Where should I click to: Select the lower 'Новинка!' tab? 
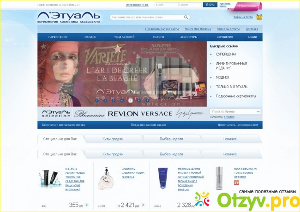point(229,154)
